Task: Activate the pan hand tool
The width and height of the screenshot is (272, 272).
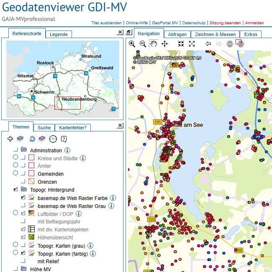Action: 154,44
